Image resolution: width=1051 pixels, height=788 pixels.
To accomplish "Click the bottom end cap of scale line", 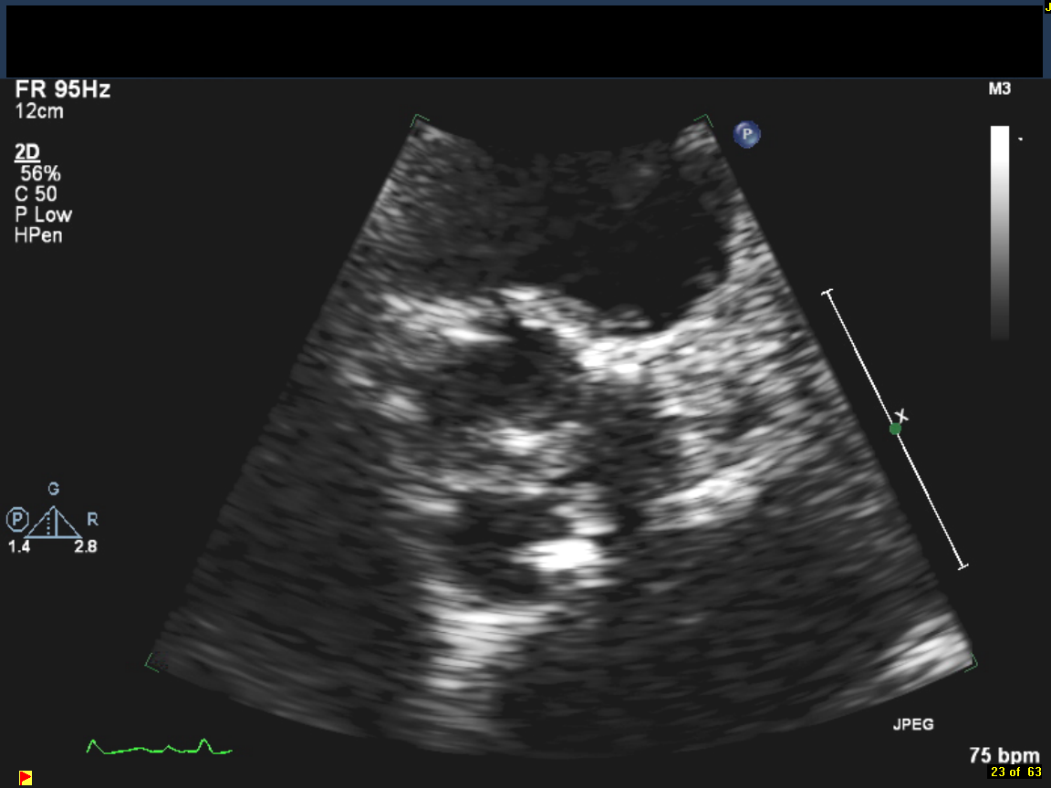I will click(962, 567).
